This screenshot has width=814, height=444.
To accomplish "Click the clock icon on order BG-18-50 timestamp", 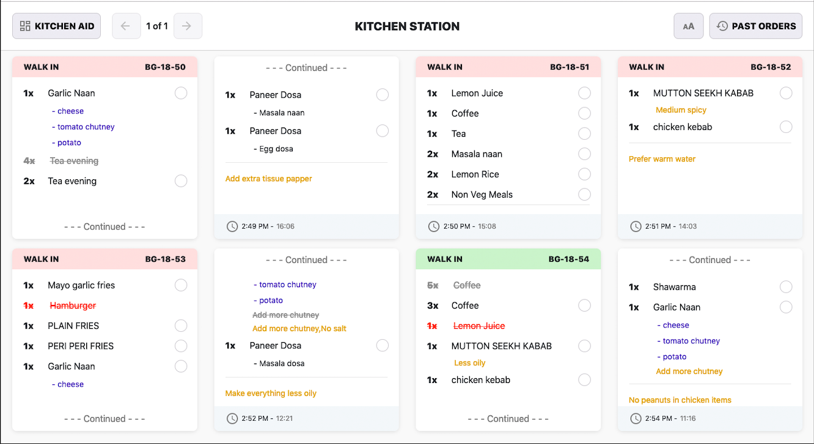I will [x=232, y=226].
